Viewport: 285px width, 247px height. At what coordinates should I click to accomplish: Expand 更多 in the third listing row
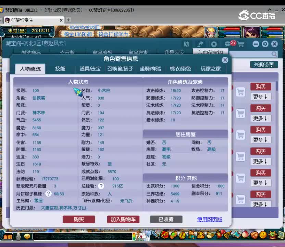[x=261, y=140]
